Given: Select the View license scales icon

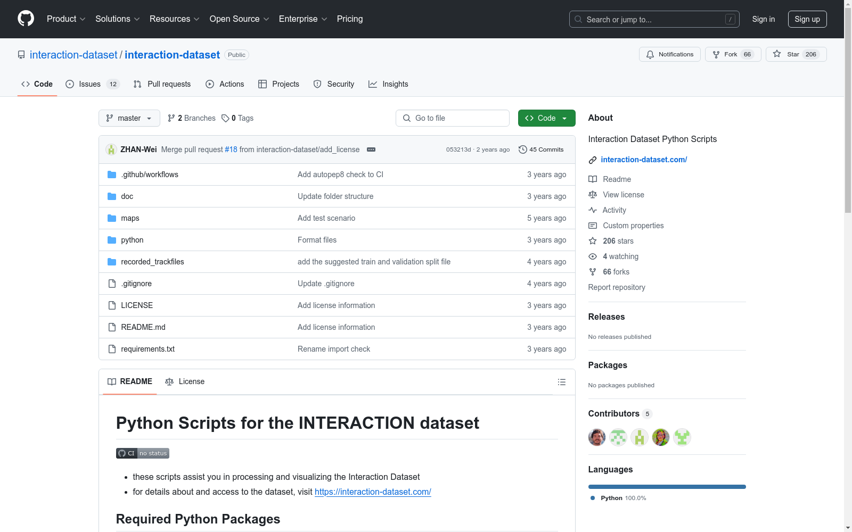Looking at the screenshot, I should click(593, 195).
